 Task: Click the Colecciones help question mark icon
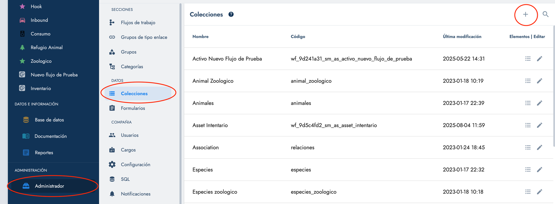coord(231,14)
